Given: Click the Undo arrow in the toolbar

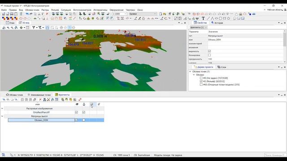Looking at the screenshot, I should tap(27, 14).
